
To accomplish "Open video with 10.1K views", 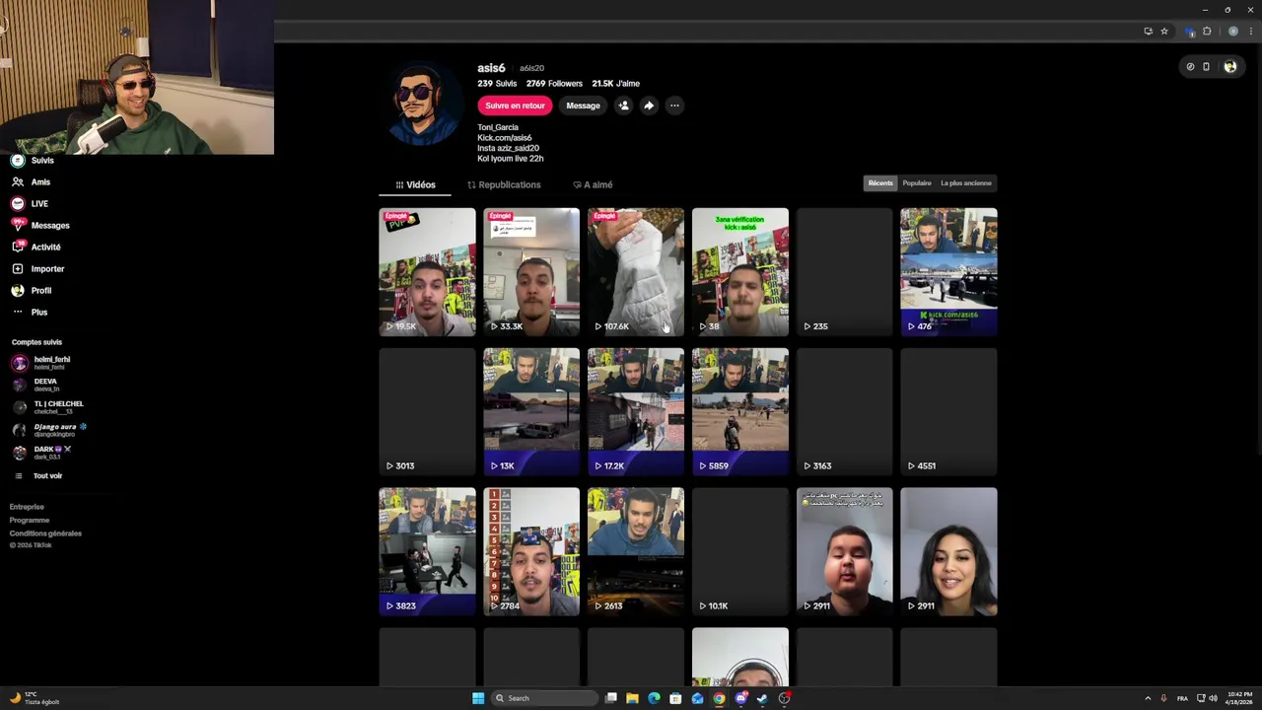I will (x=740, y=552).
